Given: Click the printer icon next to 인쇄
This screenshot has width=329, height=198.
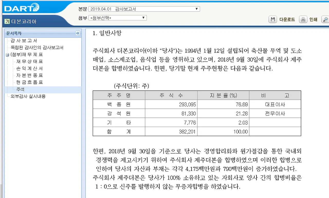Looking at the screenshot, I should coord(304,19).
